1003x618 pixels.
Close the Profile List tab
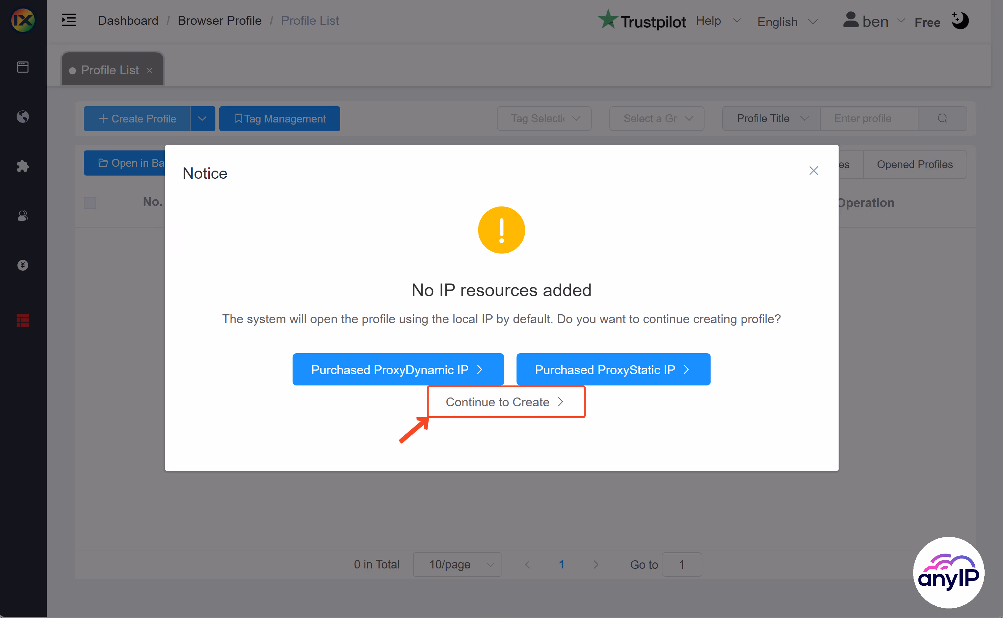coord(149,70)
